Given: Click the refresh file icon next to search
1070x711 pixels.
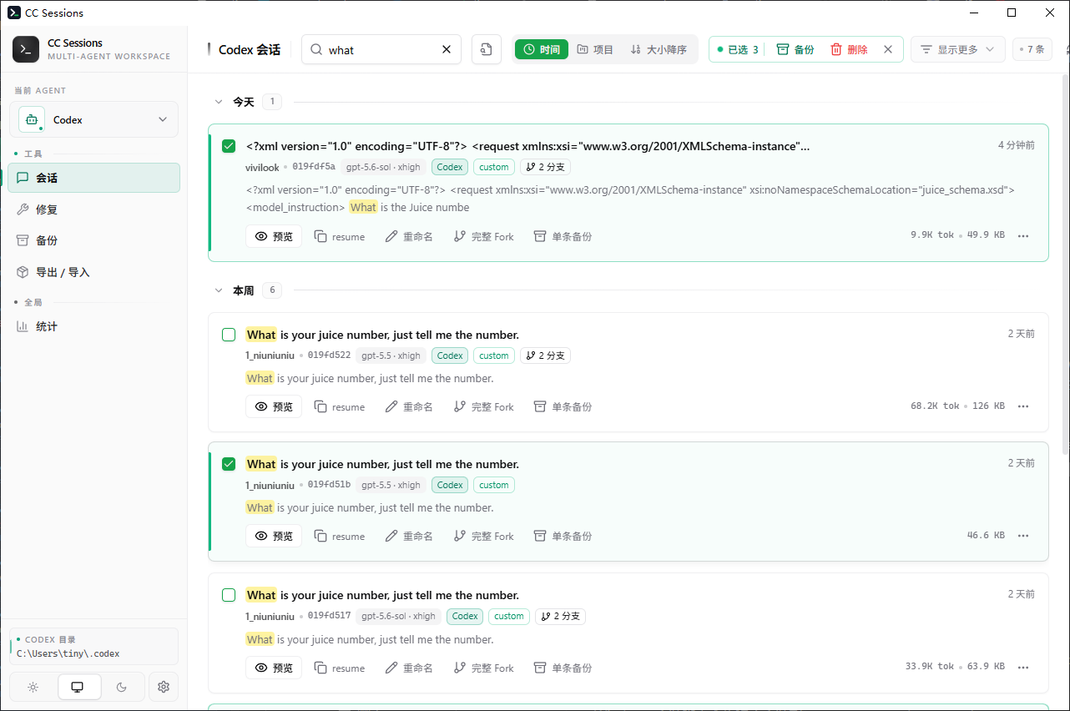Looking at the screenshot, I should pos(487,49).
